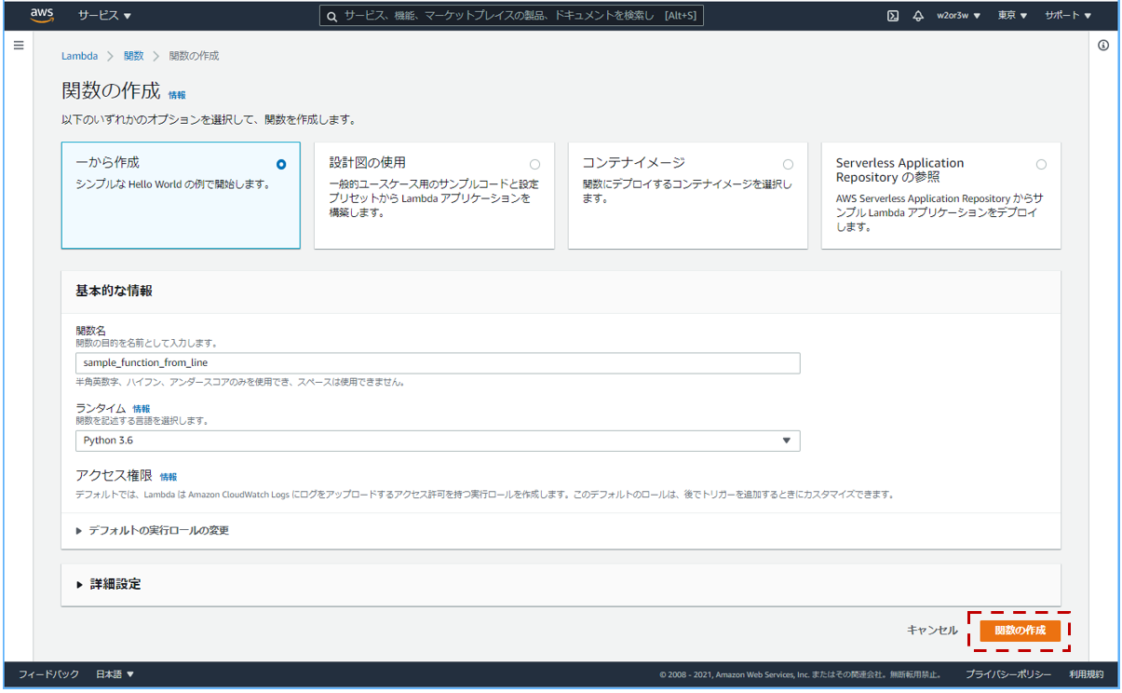
Task: Choose the 設計図の使用 option
Action: [534, 163]
